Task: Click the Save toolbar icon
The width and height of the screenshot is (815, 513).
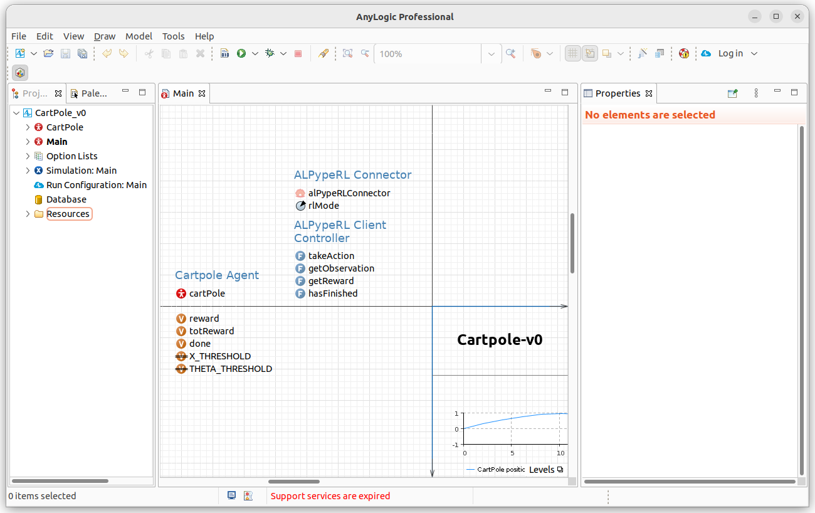Action: (x=65, y=54)
